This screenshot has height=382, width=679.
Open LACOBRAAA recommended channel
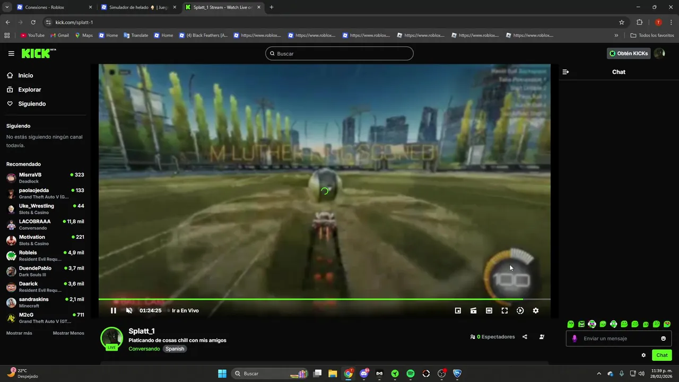pyautogui.click(x=45, y=224)
